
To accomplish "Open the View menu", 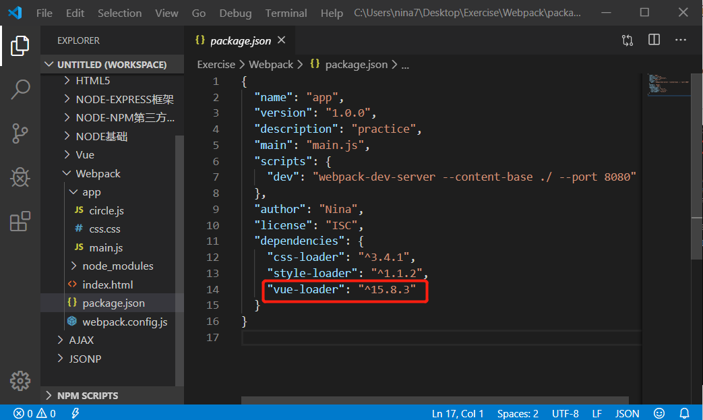I will point(166,13).
